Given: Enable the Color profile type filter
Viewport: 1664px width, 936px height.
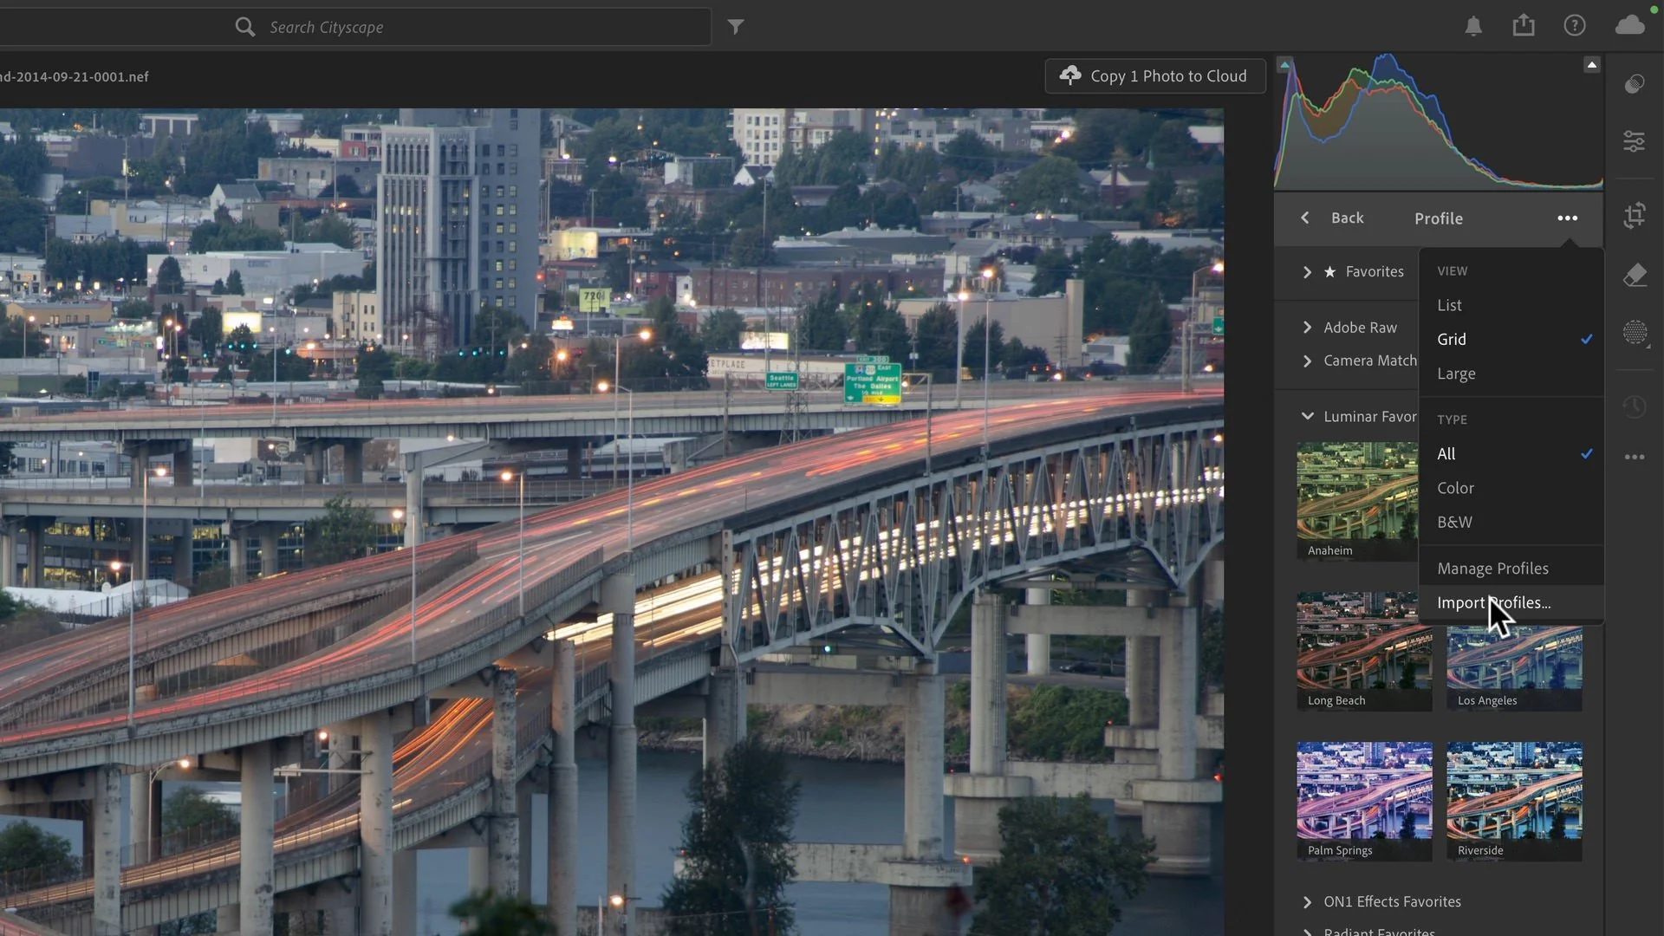Looking at the screenshot, I should (1455, 488).
